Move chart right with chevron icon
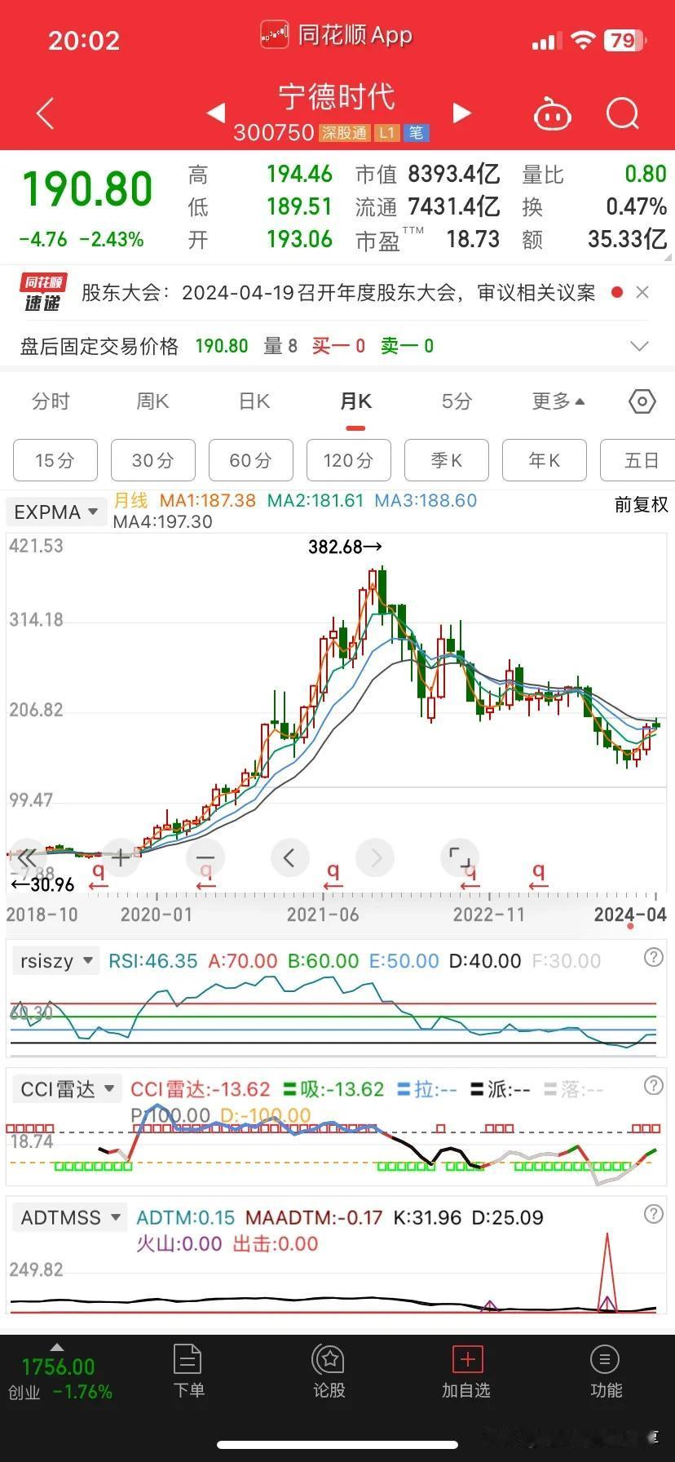 pyautogui.click(x=376, y=857)
